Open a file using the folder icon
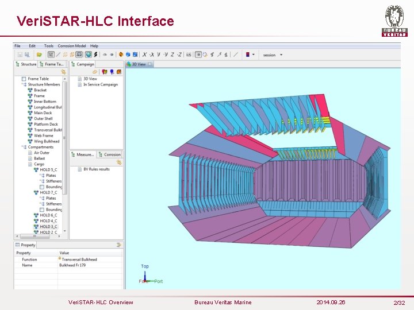 [39, 55]
